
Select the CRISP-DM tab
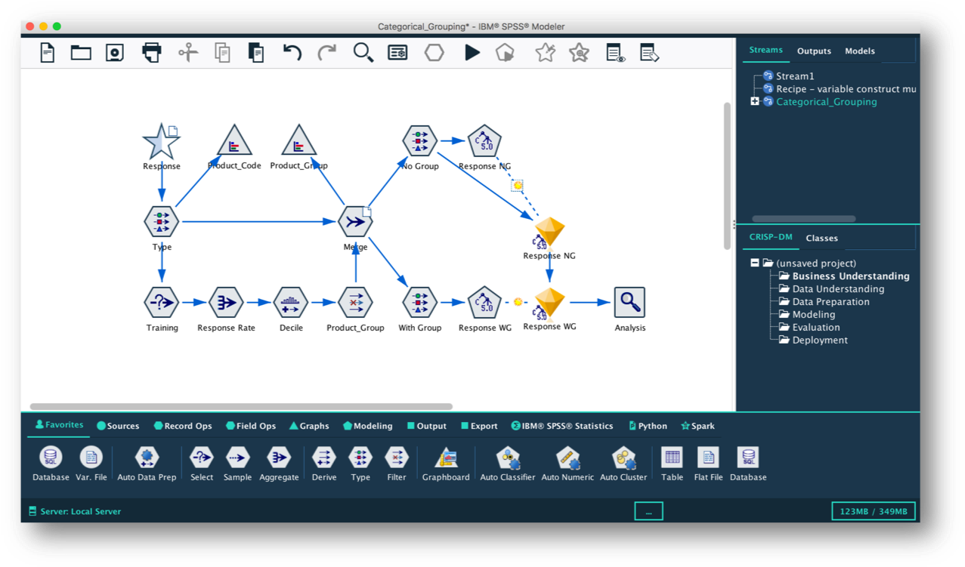(x=771, y=237)
